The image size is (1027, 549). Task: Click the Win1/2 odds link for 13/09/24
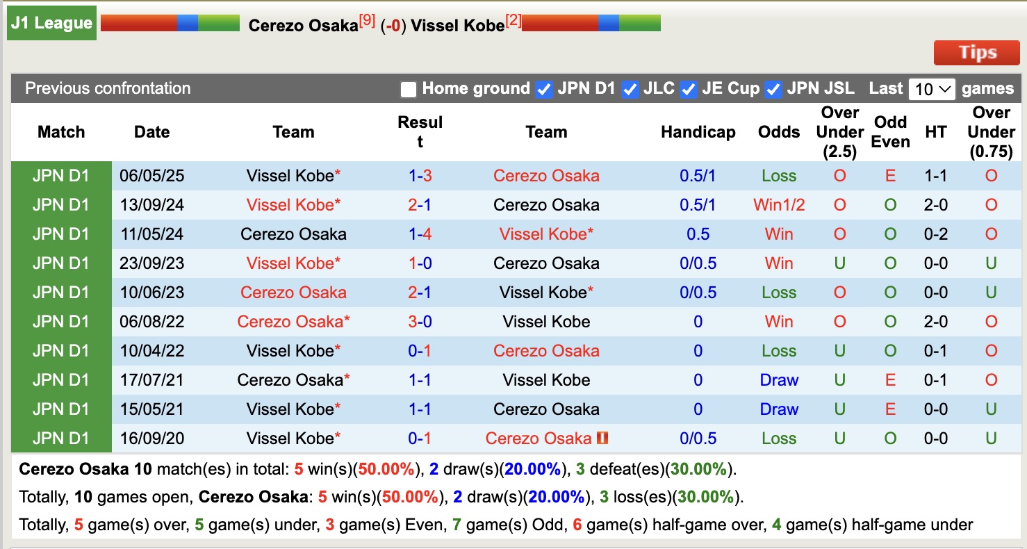tap(778, 205)
